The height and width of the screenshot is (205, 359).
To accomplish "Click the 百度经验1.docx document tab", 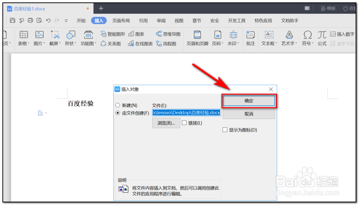I will click(x=29, y=9).
